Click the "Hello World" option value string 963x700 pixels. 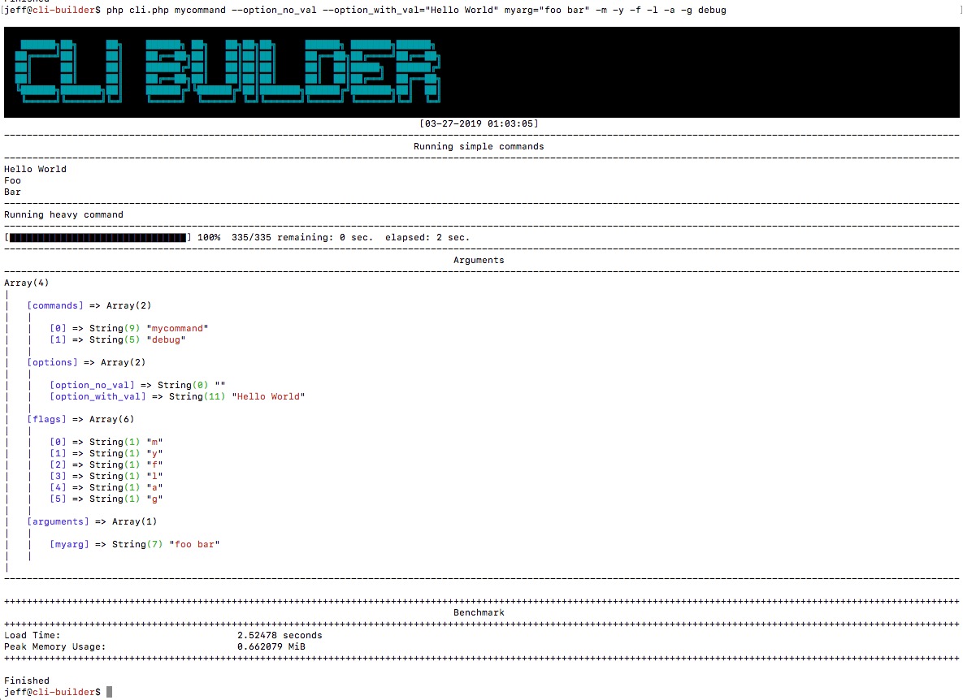268,397
